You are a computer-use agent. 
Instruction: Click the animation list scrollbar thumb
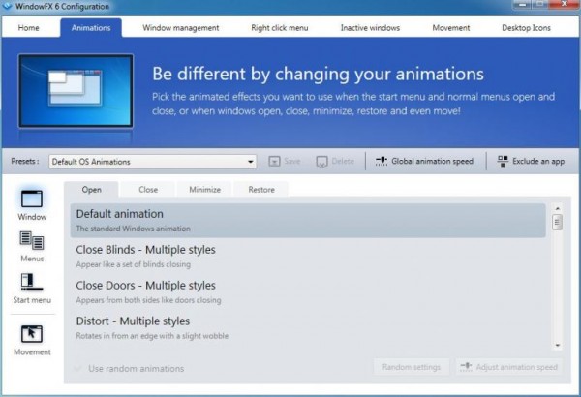click(557, 222)
